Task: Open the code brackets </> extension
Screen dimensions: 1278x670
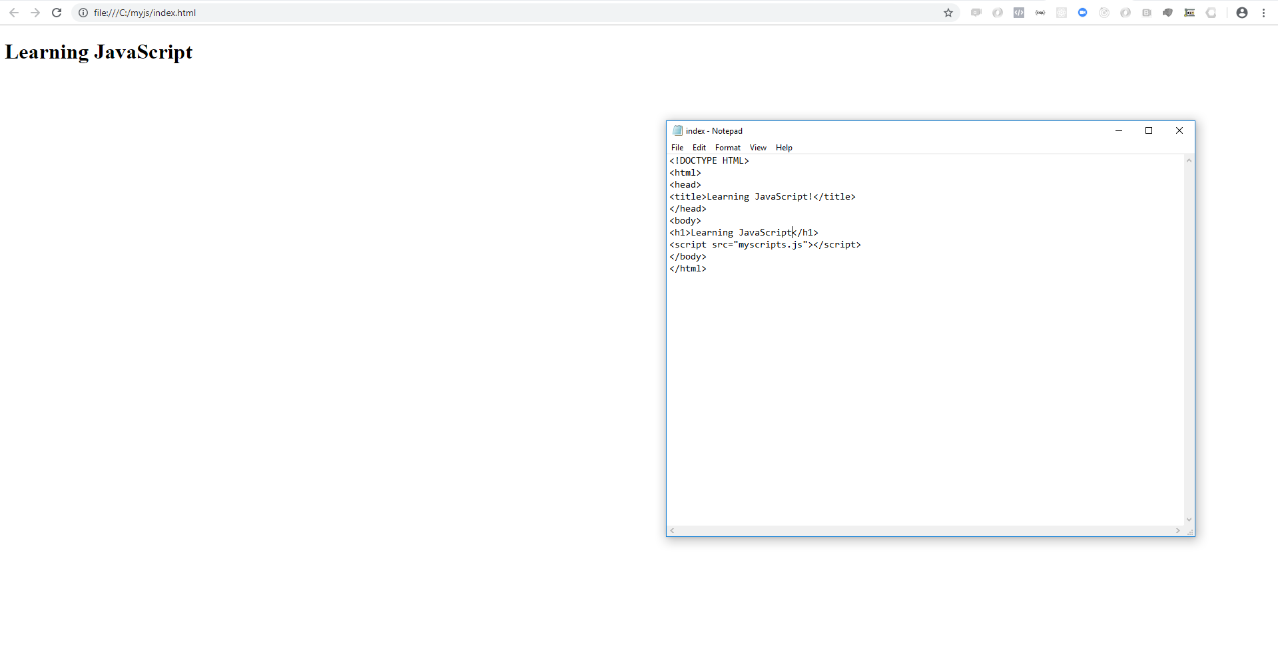Action: point(1019,13)
